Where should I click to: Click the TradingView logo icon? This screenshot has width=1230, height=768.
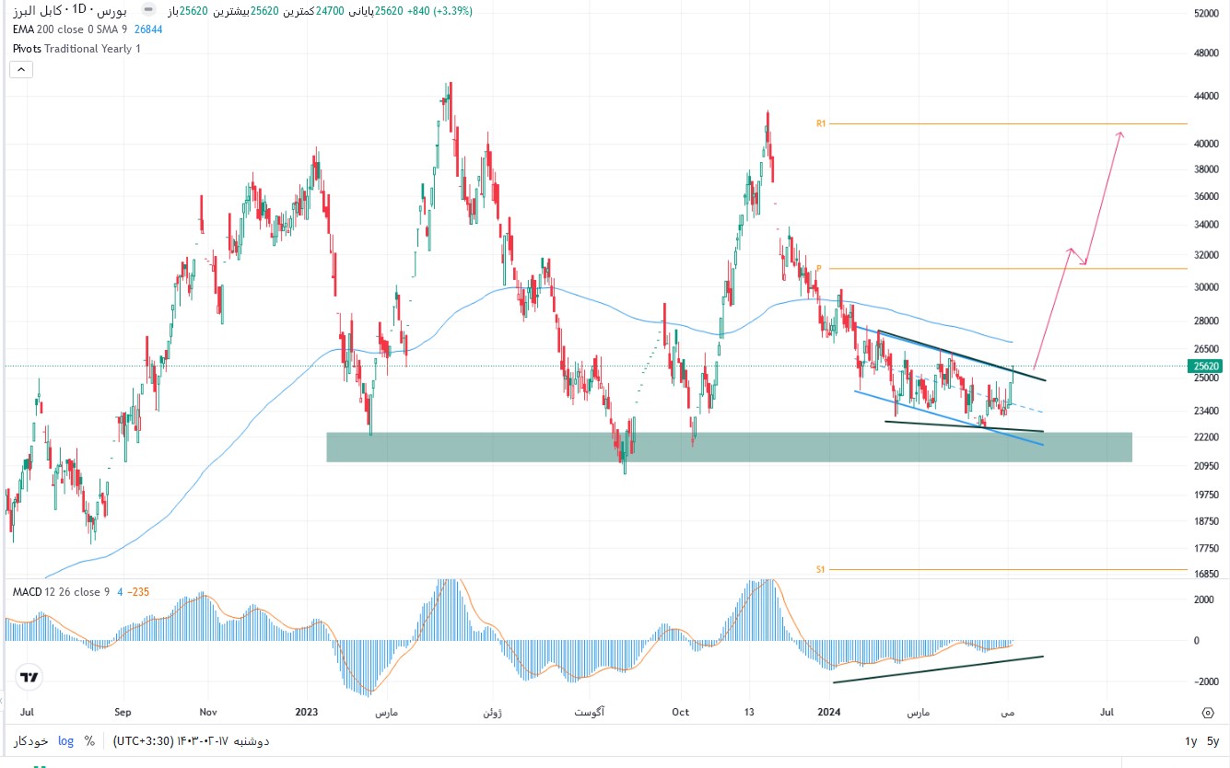click(29, 678)
